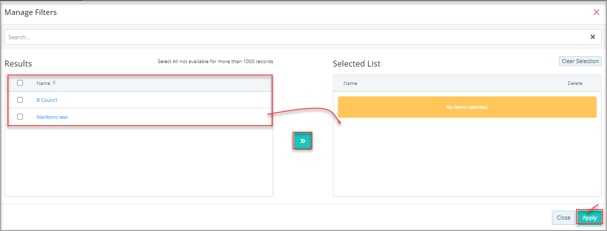Click the Results heading

coord(18,64)
